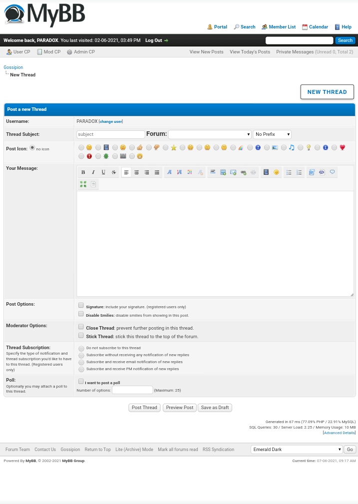358x504 pixels.
Task: Go to the Calendar from the top menu
Action: (x=318, y=27)
